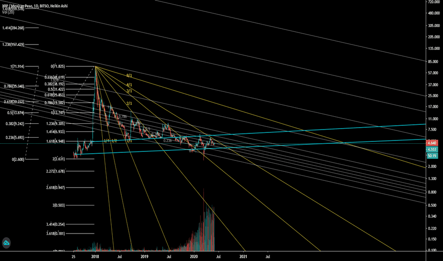443x261 pixels.
Task: Click the 2018 label on time axis
Action: (x=95, y=257)
